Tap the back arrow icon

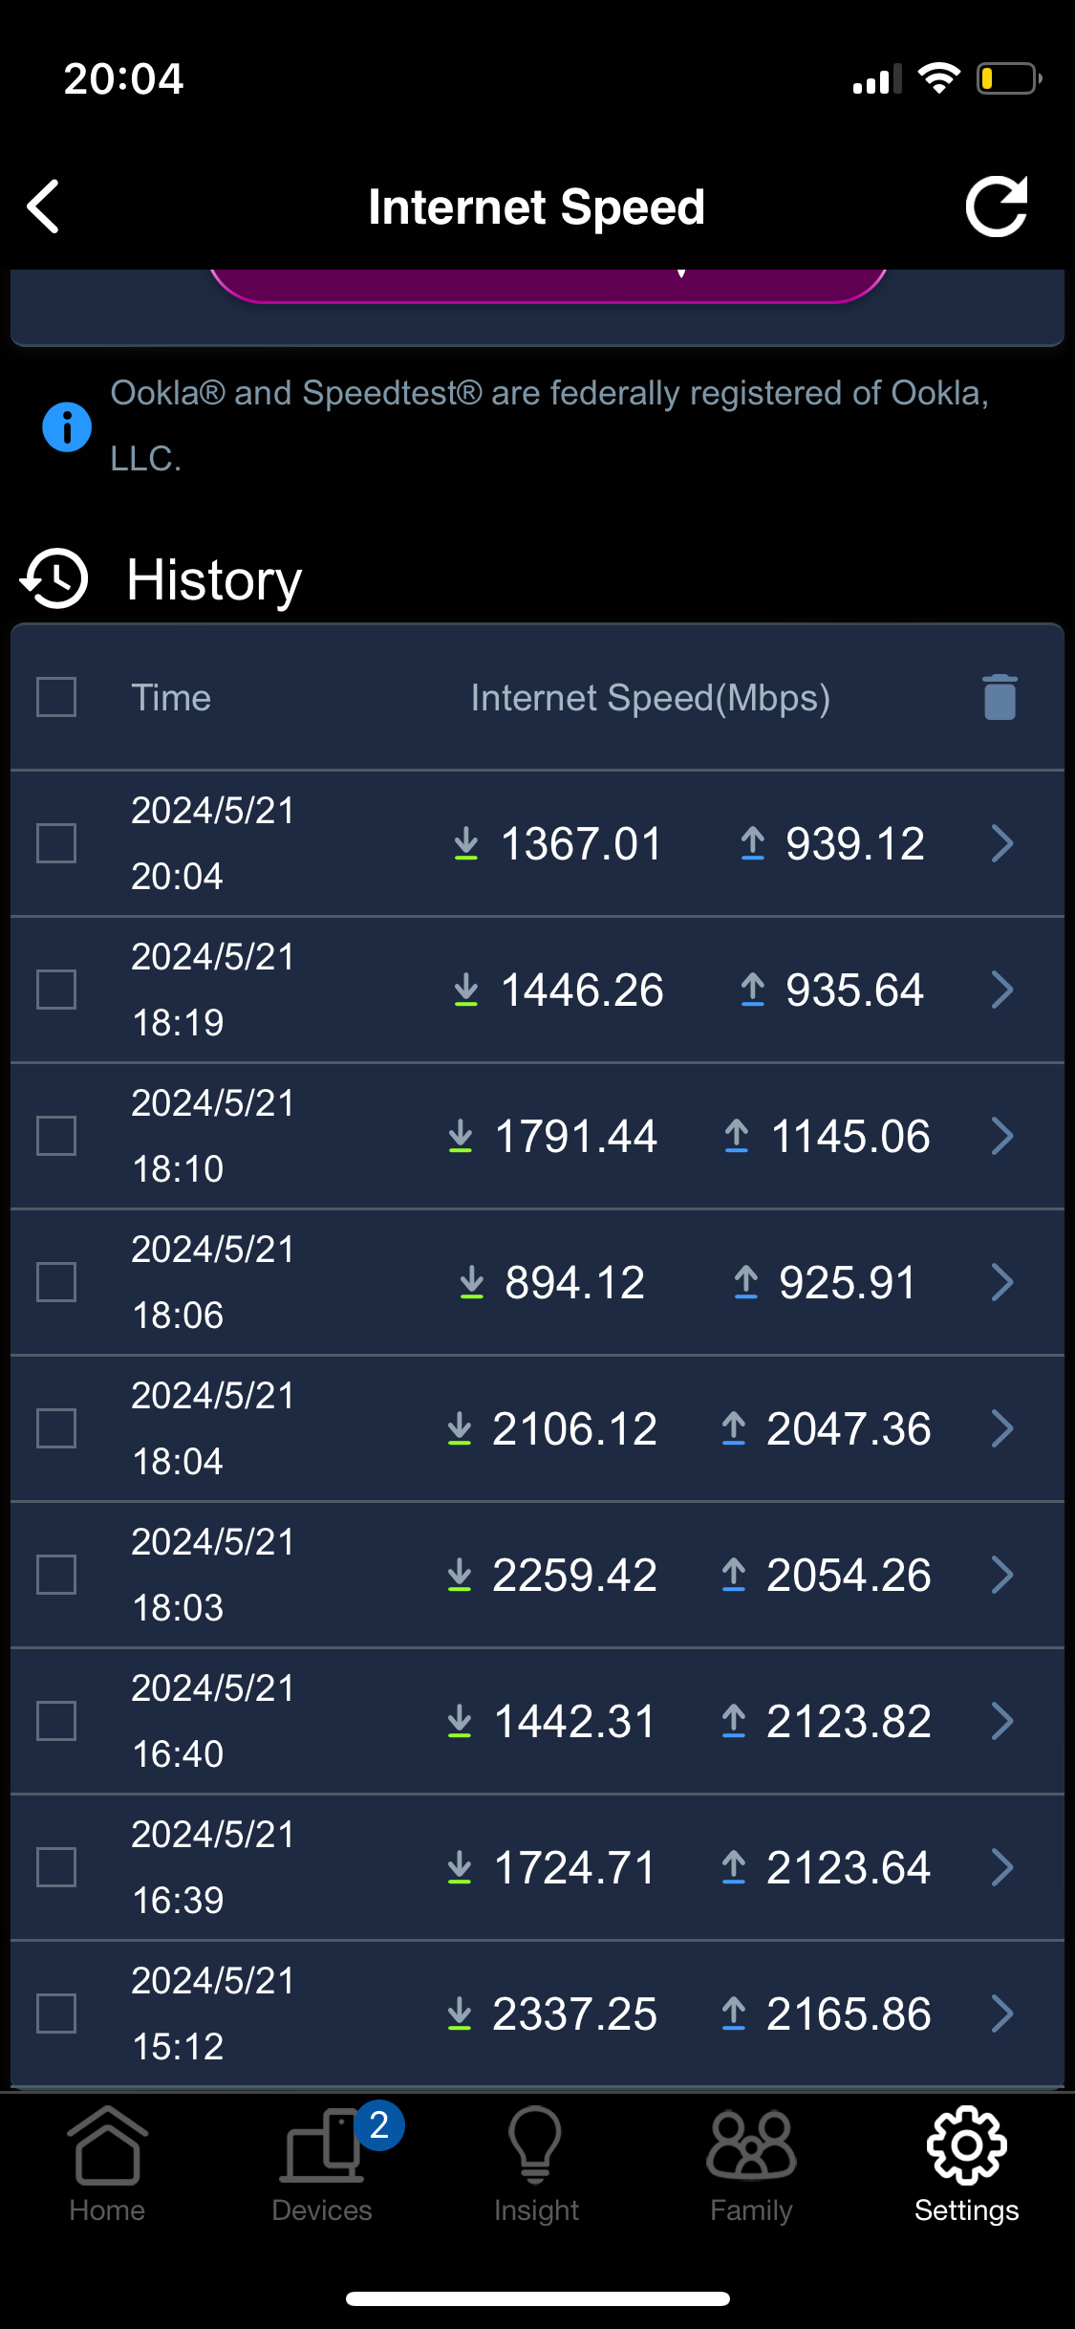pos(44,207)
